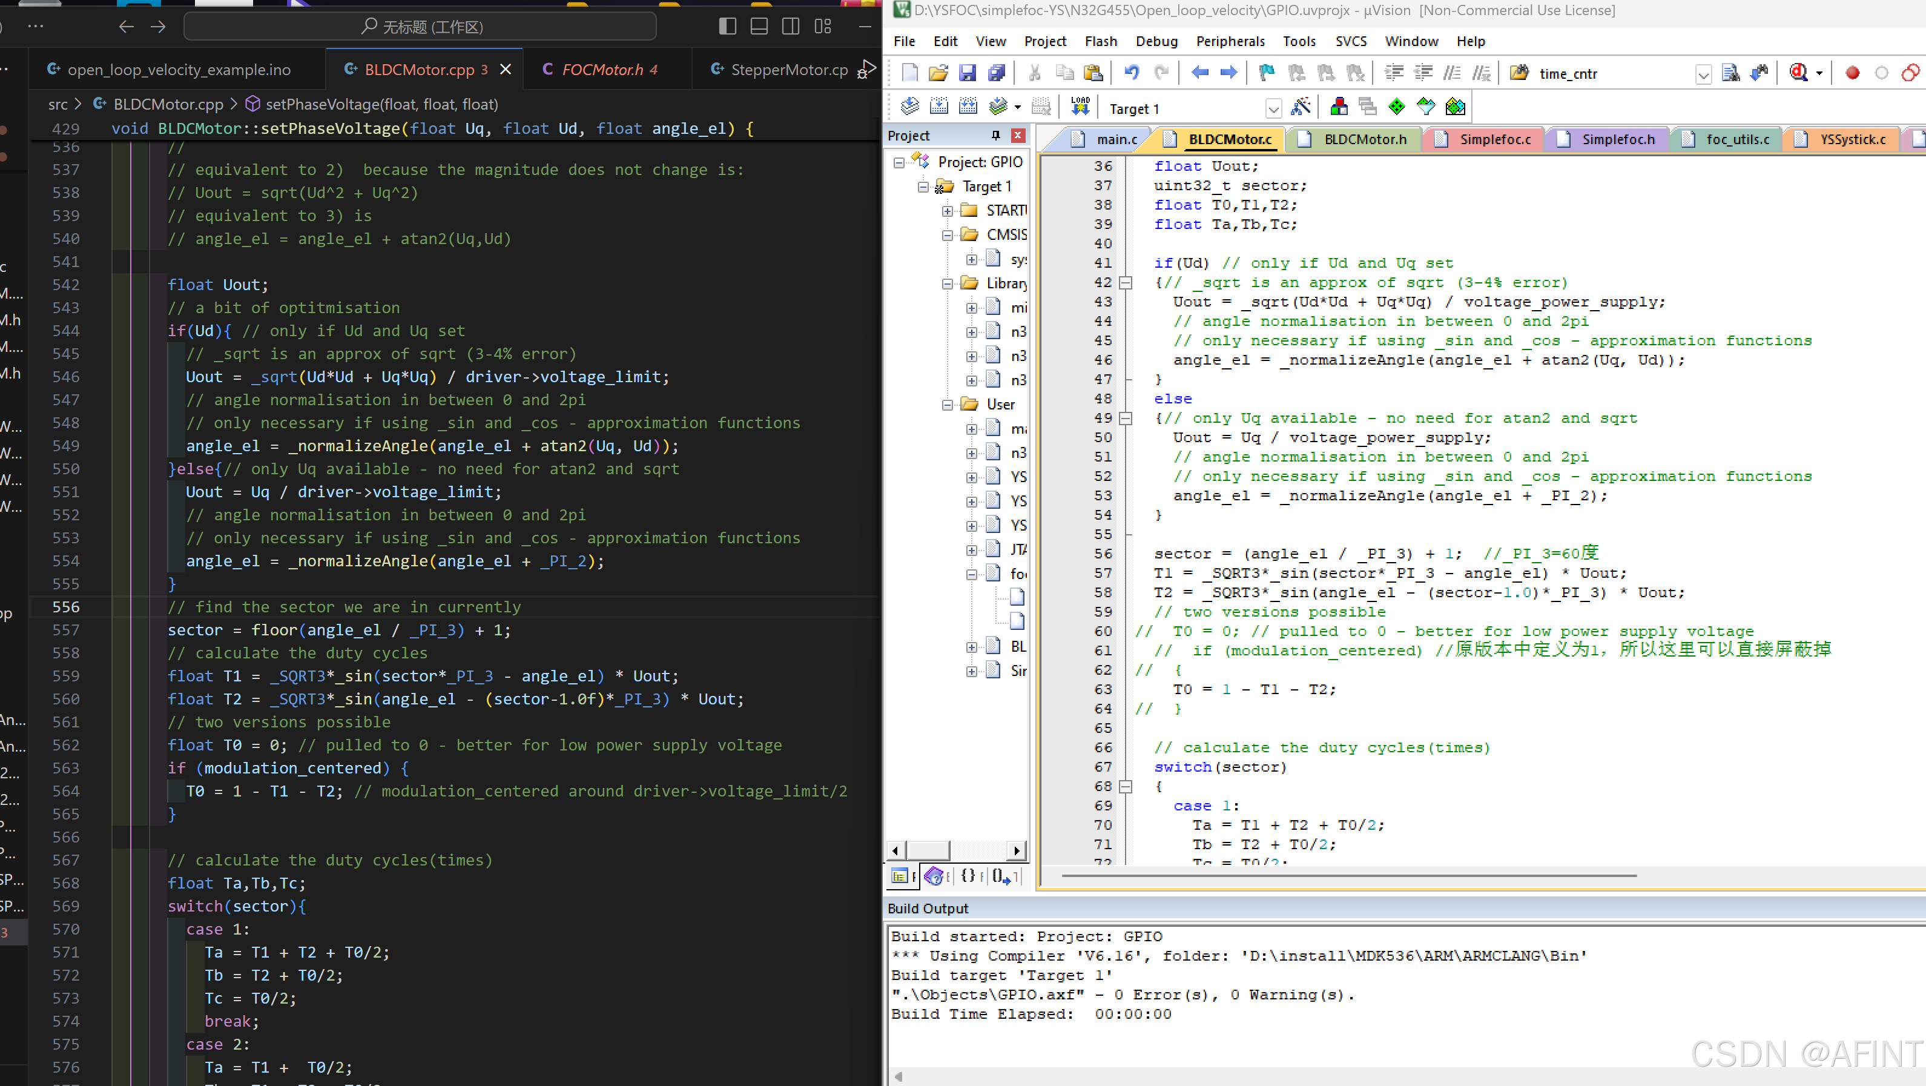Switch to main.c tab in µVision

click(1106, 139)
